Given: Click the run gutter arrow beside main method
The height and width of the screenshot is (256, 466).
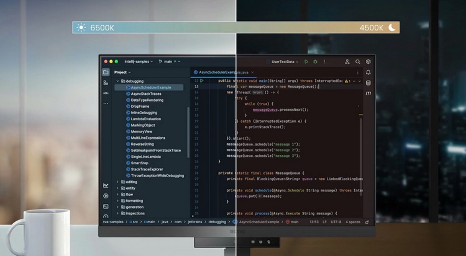Looking at the screenshot, I should click(202, 81).
